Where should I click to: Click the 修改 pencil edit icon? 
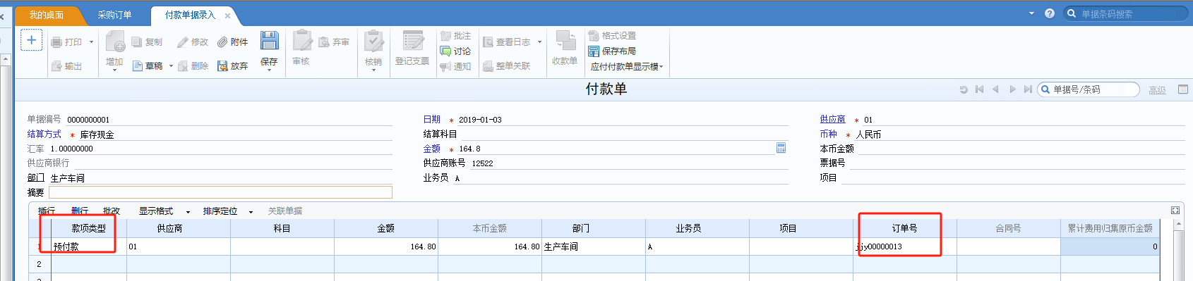182,42
